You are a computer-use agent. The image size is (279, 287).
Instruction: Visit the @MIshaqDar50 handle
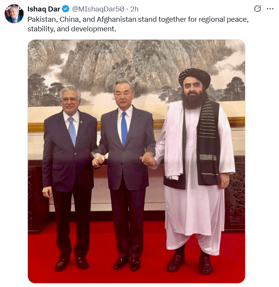[98, 9]
